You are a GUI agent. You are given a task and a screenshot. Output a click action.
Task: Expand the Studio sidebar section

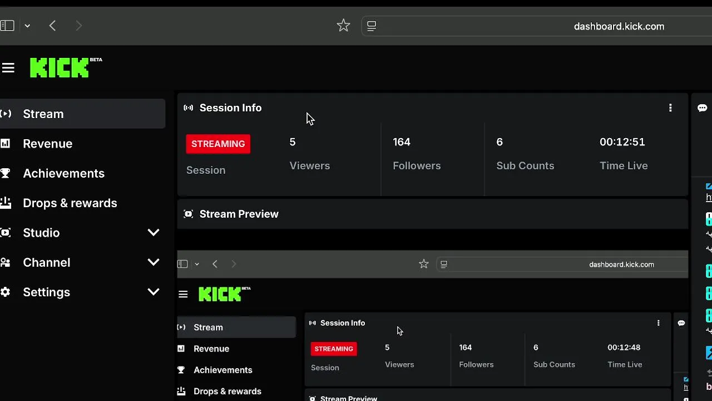(x=153, y=233)
